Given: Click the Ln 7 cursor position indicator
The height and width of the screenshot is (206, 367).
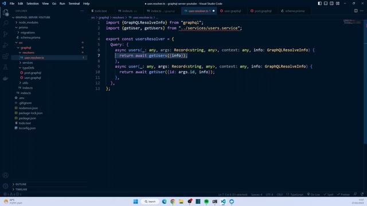Looking at the screenshot, I should [233, 195].
